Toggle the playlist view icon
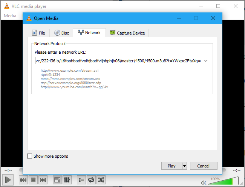The image size is (245, 187). (x=81, y=180)
